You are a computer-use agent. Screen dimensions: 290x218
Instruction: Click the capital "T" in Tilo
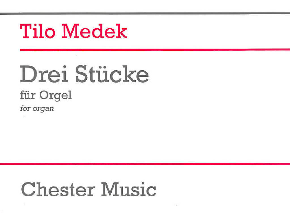(26, 31)
